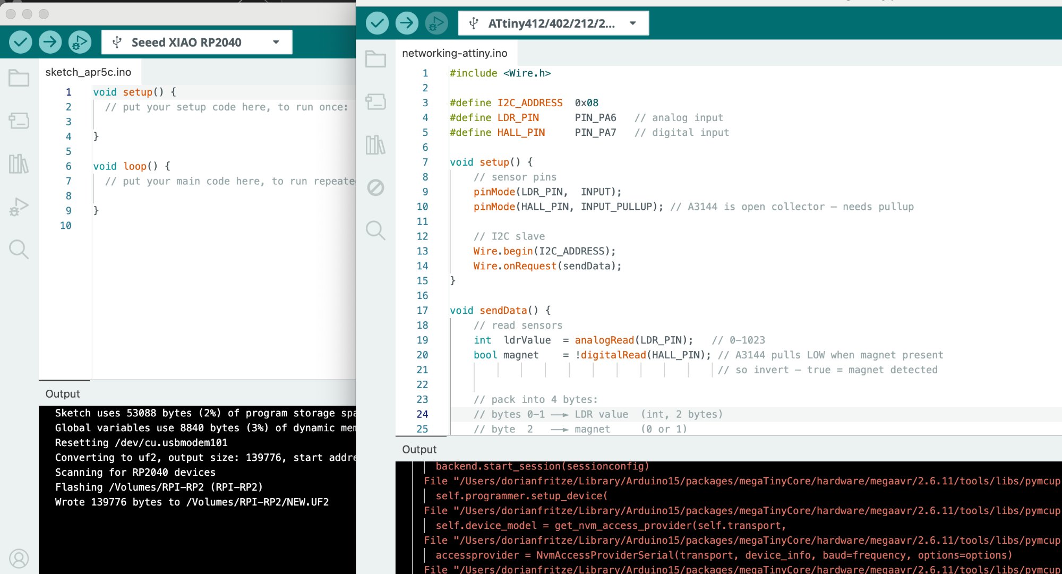Select the networking-attiny.ino tab
Image resolution: width=1062 pixels, height=574 pixels.
[x=455, y=53]
